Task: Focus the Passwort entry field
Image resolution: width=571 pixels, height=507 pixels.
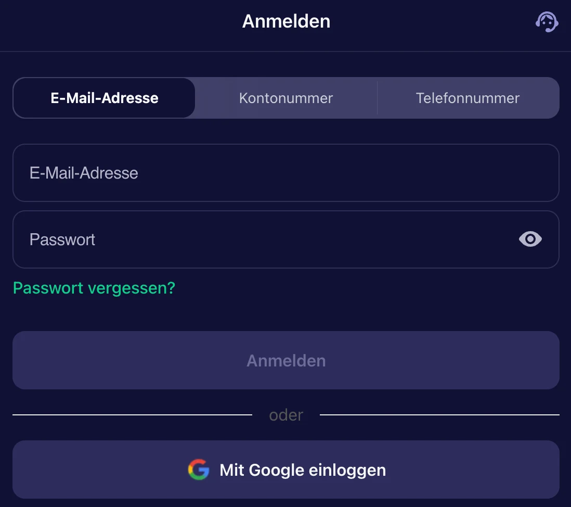Action: tap(208, 239)
